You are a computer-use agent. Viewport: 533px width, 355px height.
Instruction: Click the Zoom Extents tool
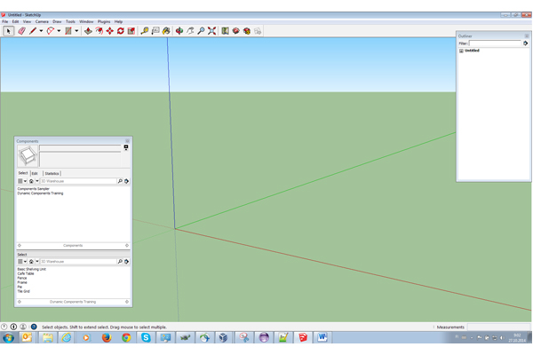tap(212, 31)
